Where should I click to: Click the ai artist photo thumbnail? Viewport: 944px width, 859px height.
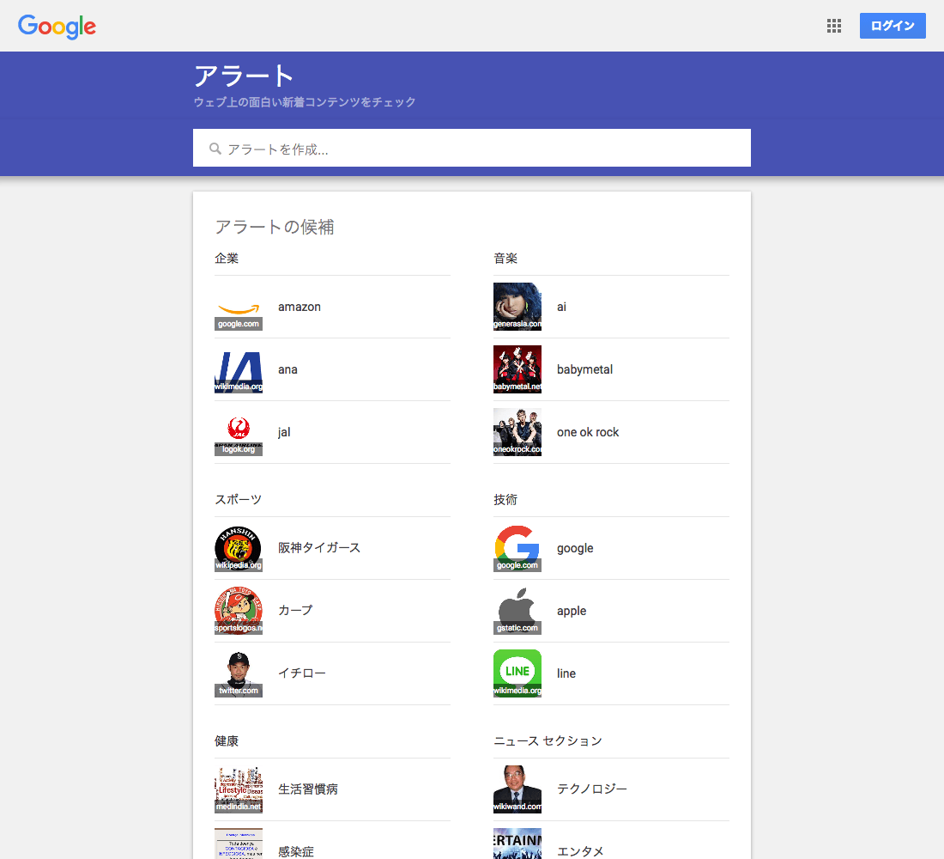tap(517, 307)
